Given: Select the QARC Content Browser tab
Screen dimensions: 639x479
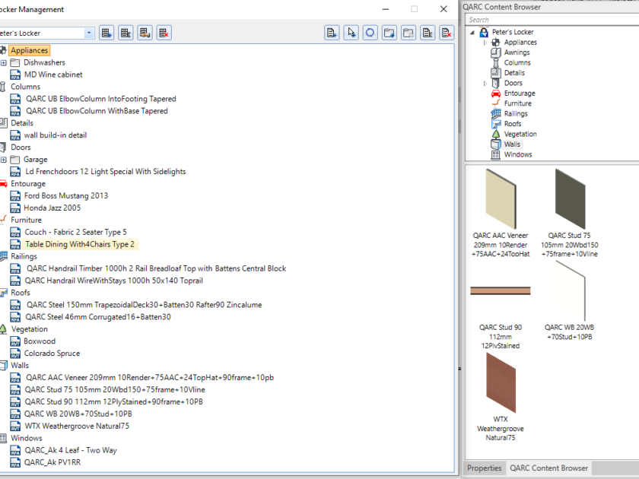Looking at the screenshot, I should pos(548,468).
